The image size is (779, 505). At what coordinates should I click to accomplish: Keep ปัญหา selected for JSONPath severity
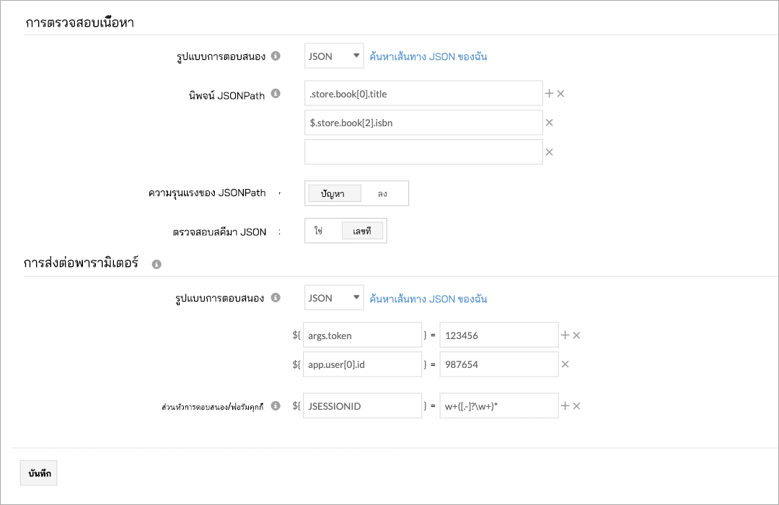coord(334,193)
